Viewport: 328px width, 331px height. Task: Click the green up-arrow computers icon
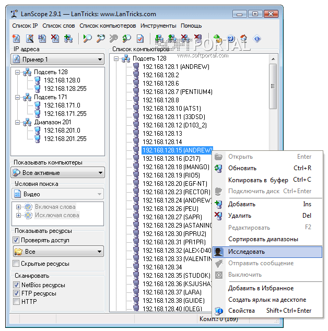point(172,39)
